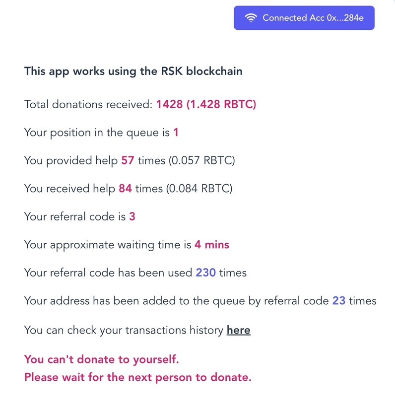Viewport: 395px width, 417px height.
Task: Click the provided help count 57
Action: (128, 160)
